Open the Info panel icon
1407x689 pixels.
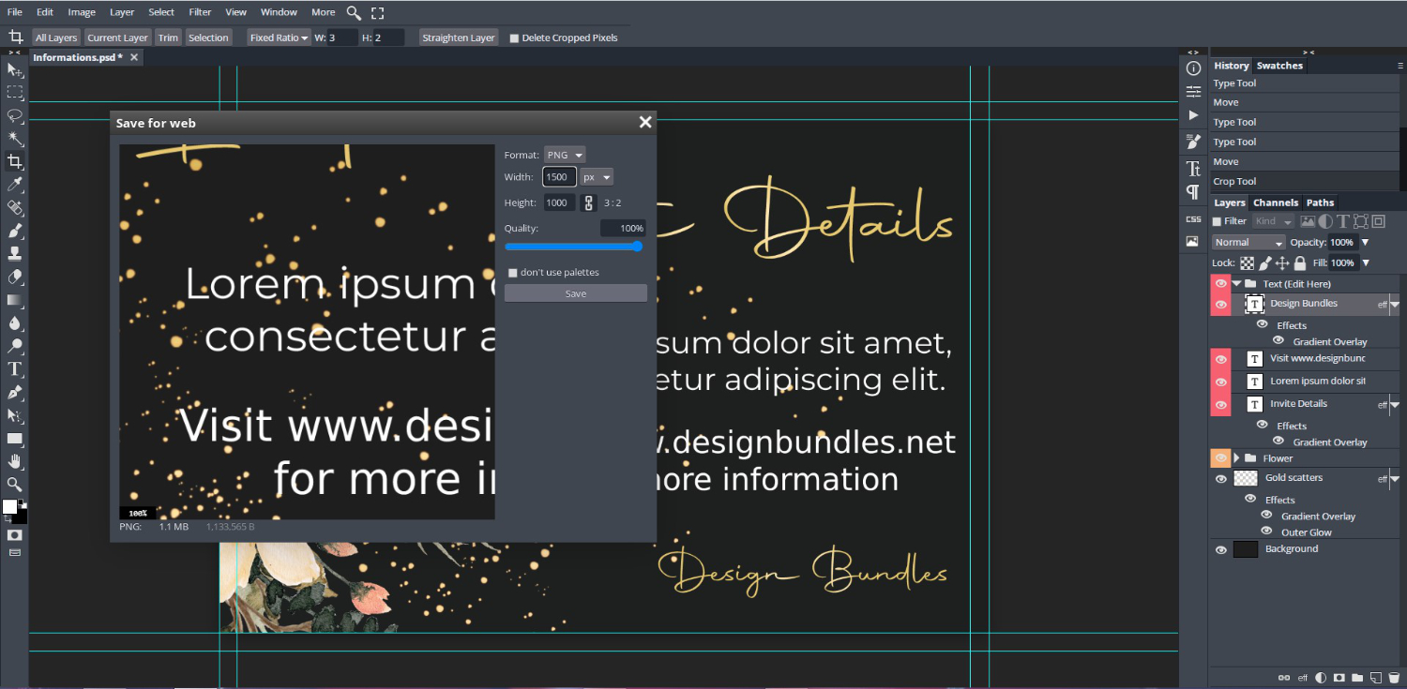[1193, 68]
